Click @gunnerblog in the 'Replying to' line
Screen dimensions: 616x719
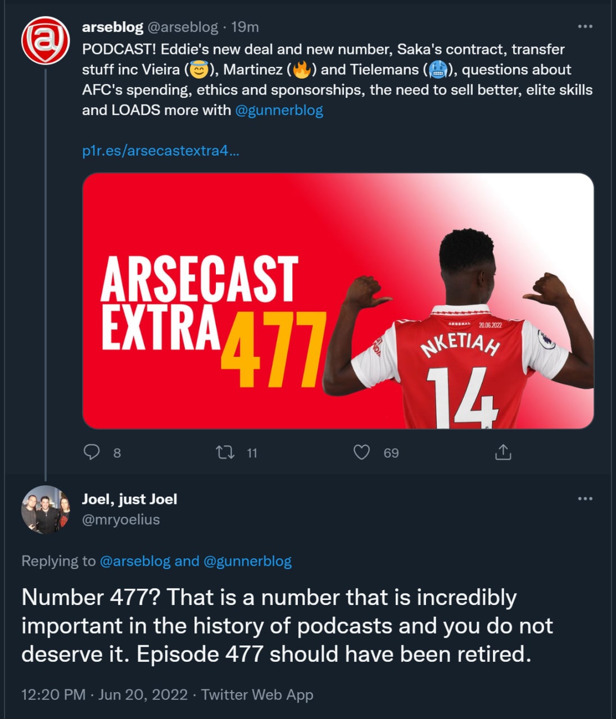point(247,561)
